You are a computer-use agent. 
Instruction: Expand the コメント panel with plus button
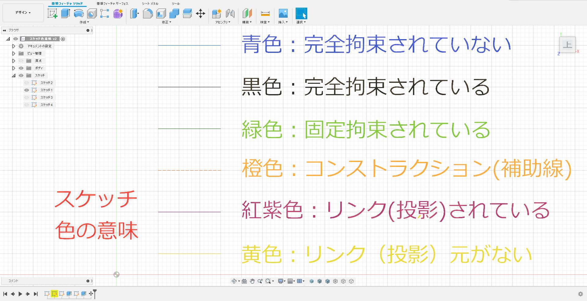tap(88, 281)
